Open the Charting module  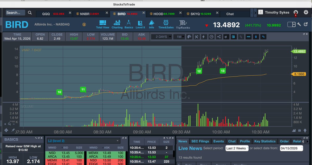pyautogui.click(x=117, y=25)
